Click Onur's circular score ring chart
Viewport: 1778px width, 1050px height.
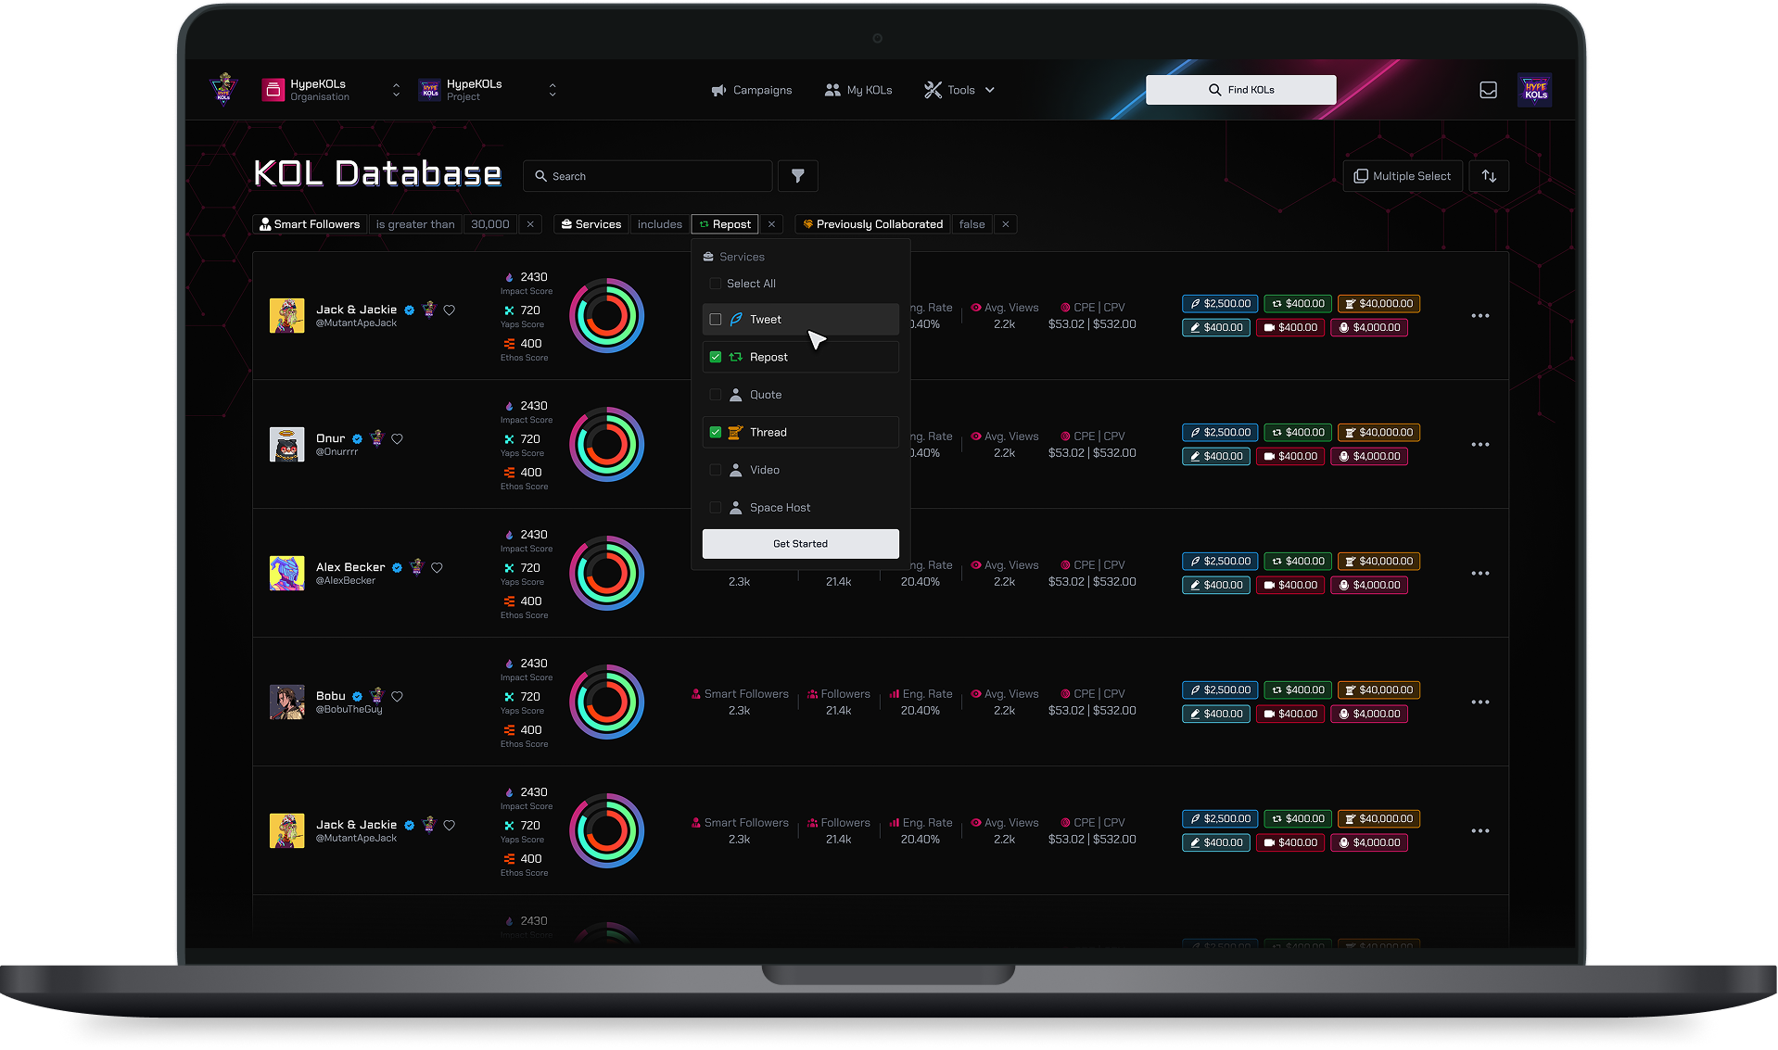[x=606, y=445]
